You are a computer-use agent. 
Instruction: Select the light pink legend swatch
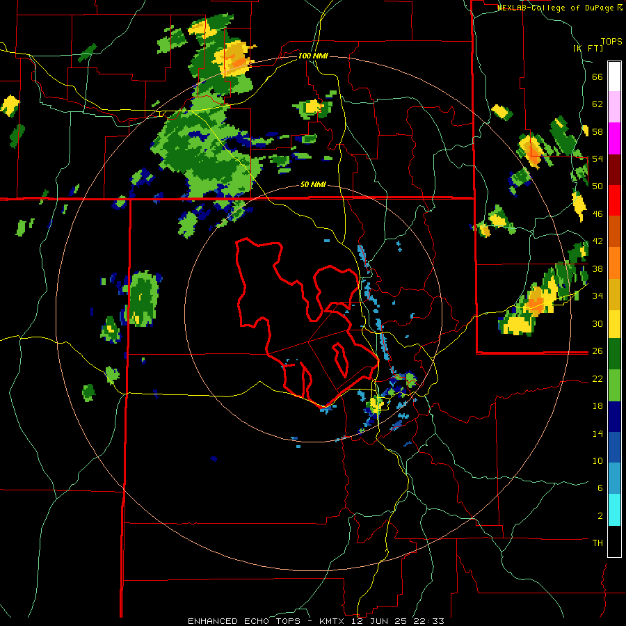(614, 106)
